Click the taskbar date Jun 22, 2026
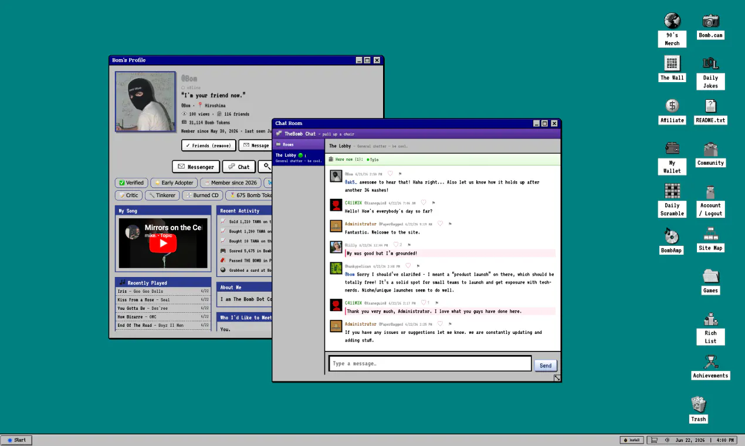The height and width of the screenshot is (446, 745). [x=691, y=440]
